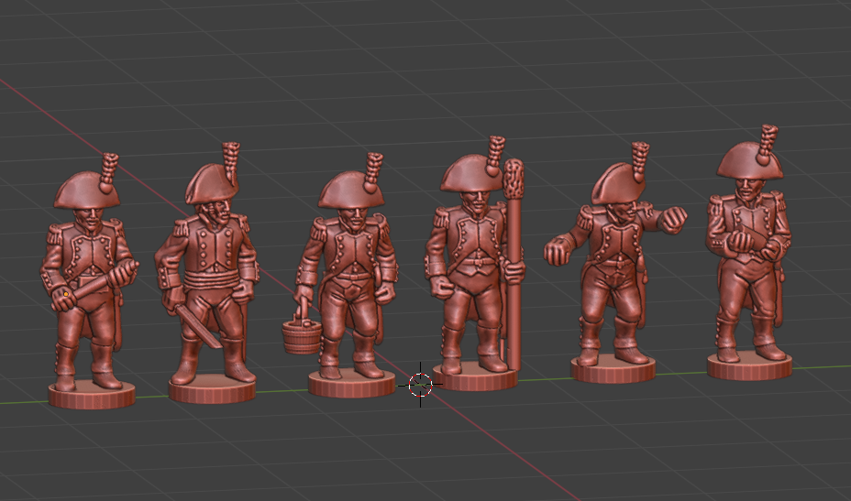
Task: Click the base beneath the far-left soldier
Action: pos(92,395)
